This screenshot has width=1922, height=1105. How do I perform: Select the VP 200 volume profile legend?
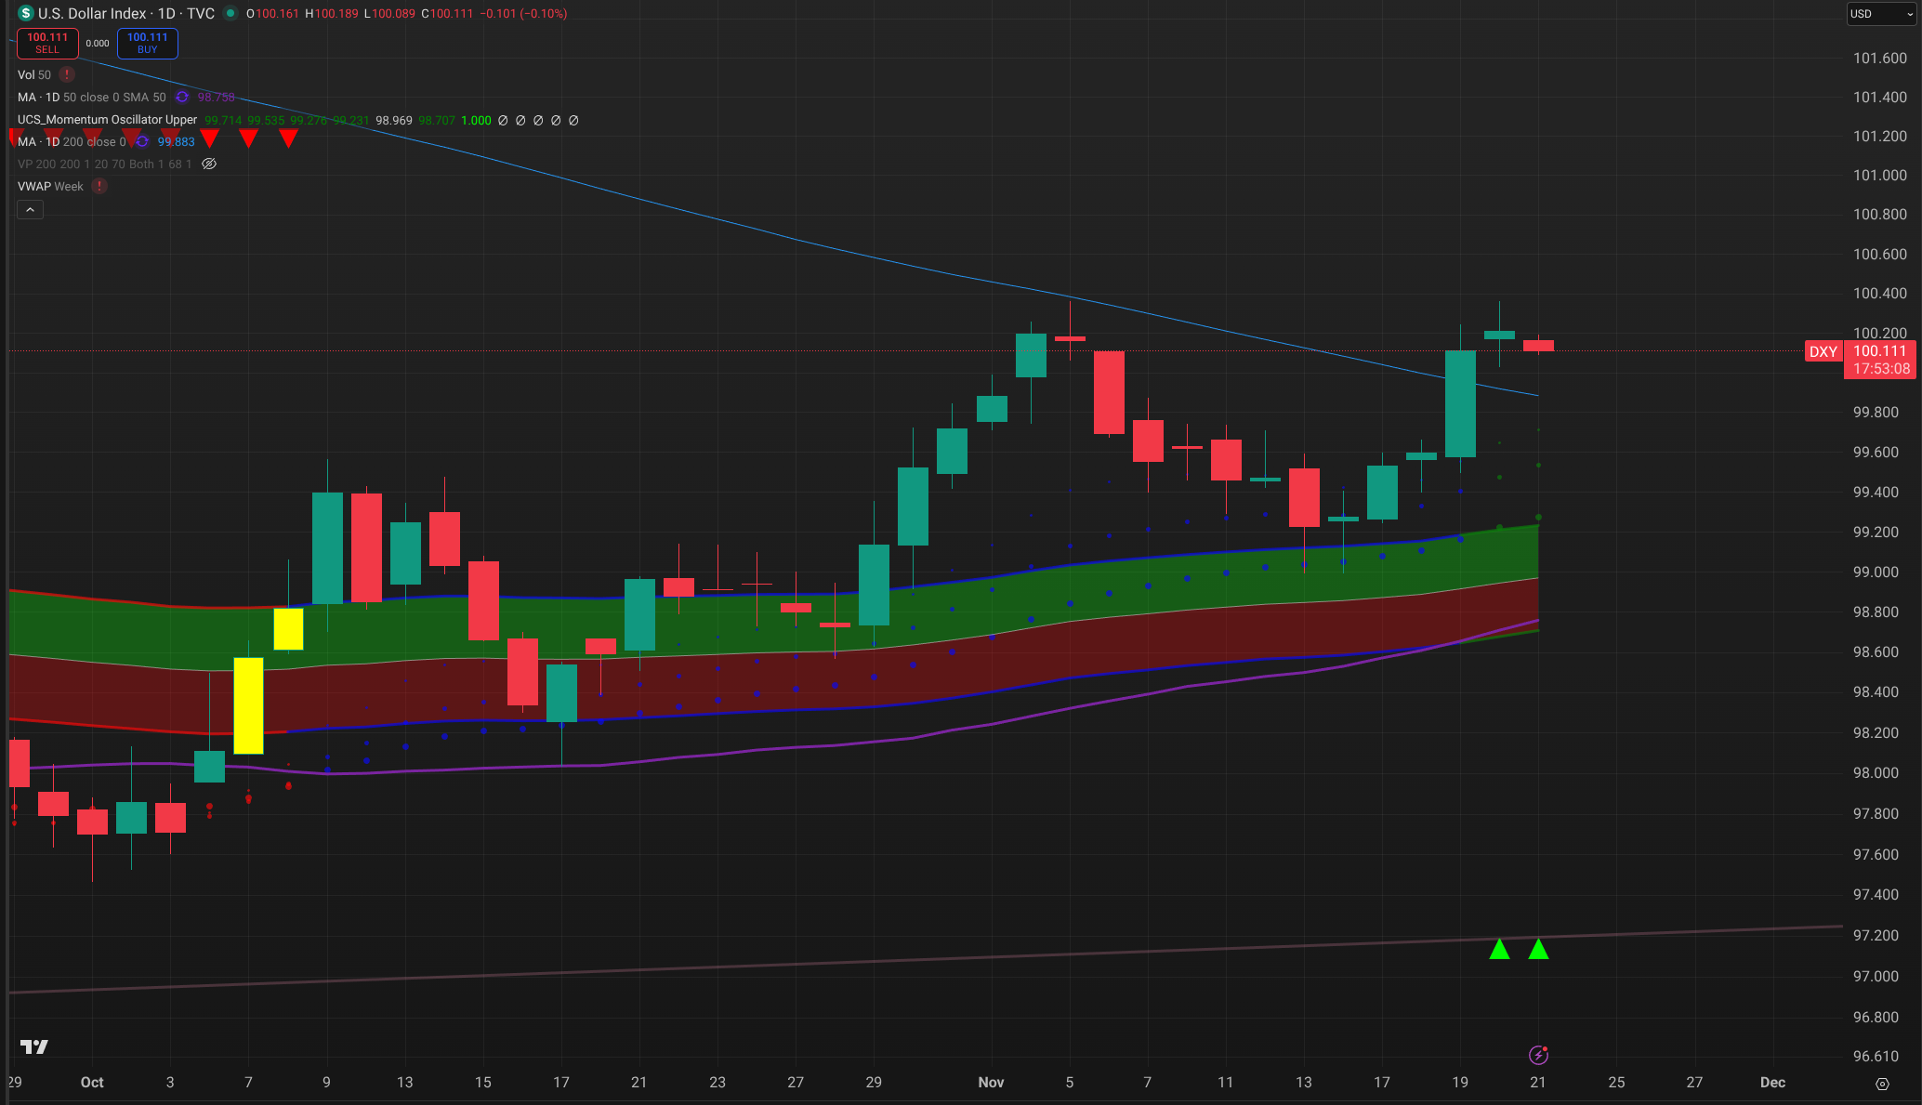(104, 164)
